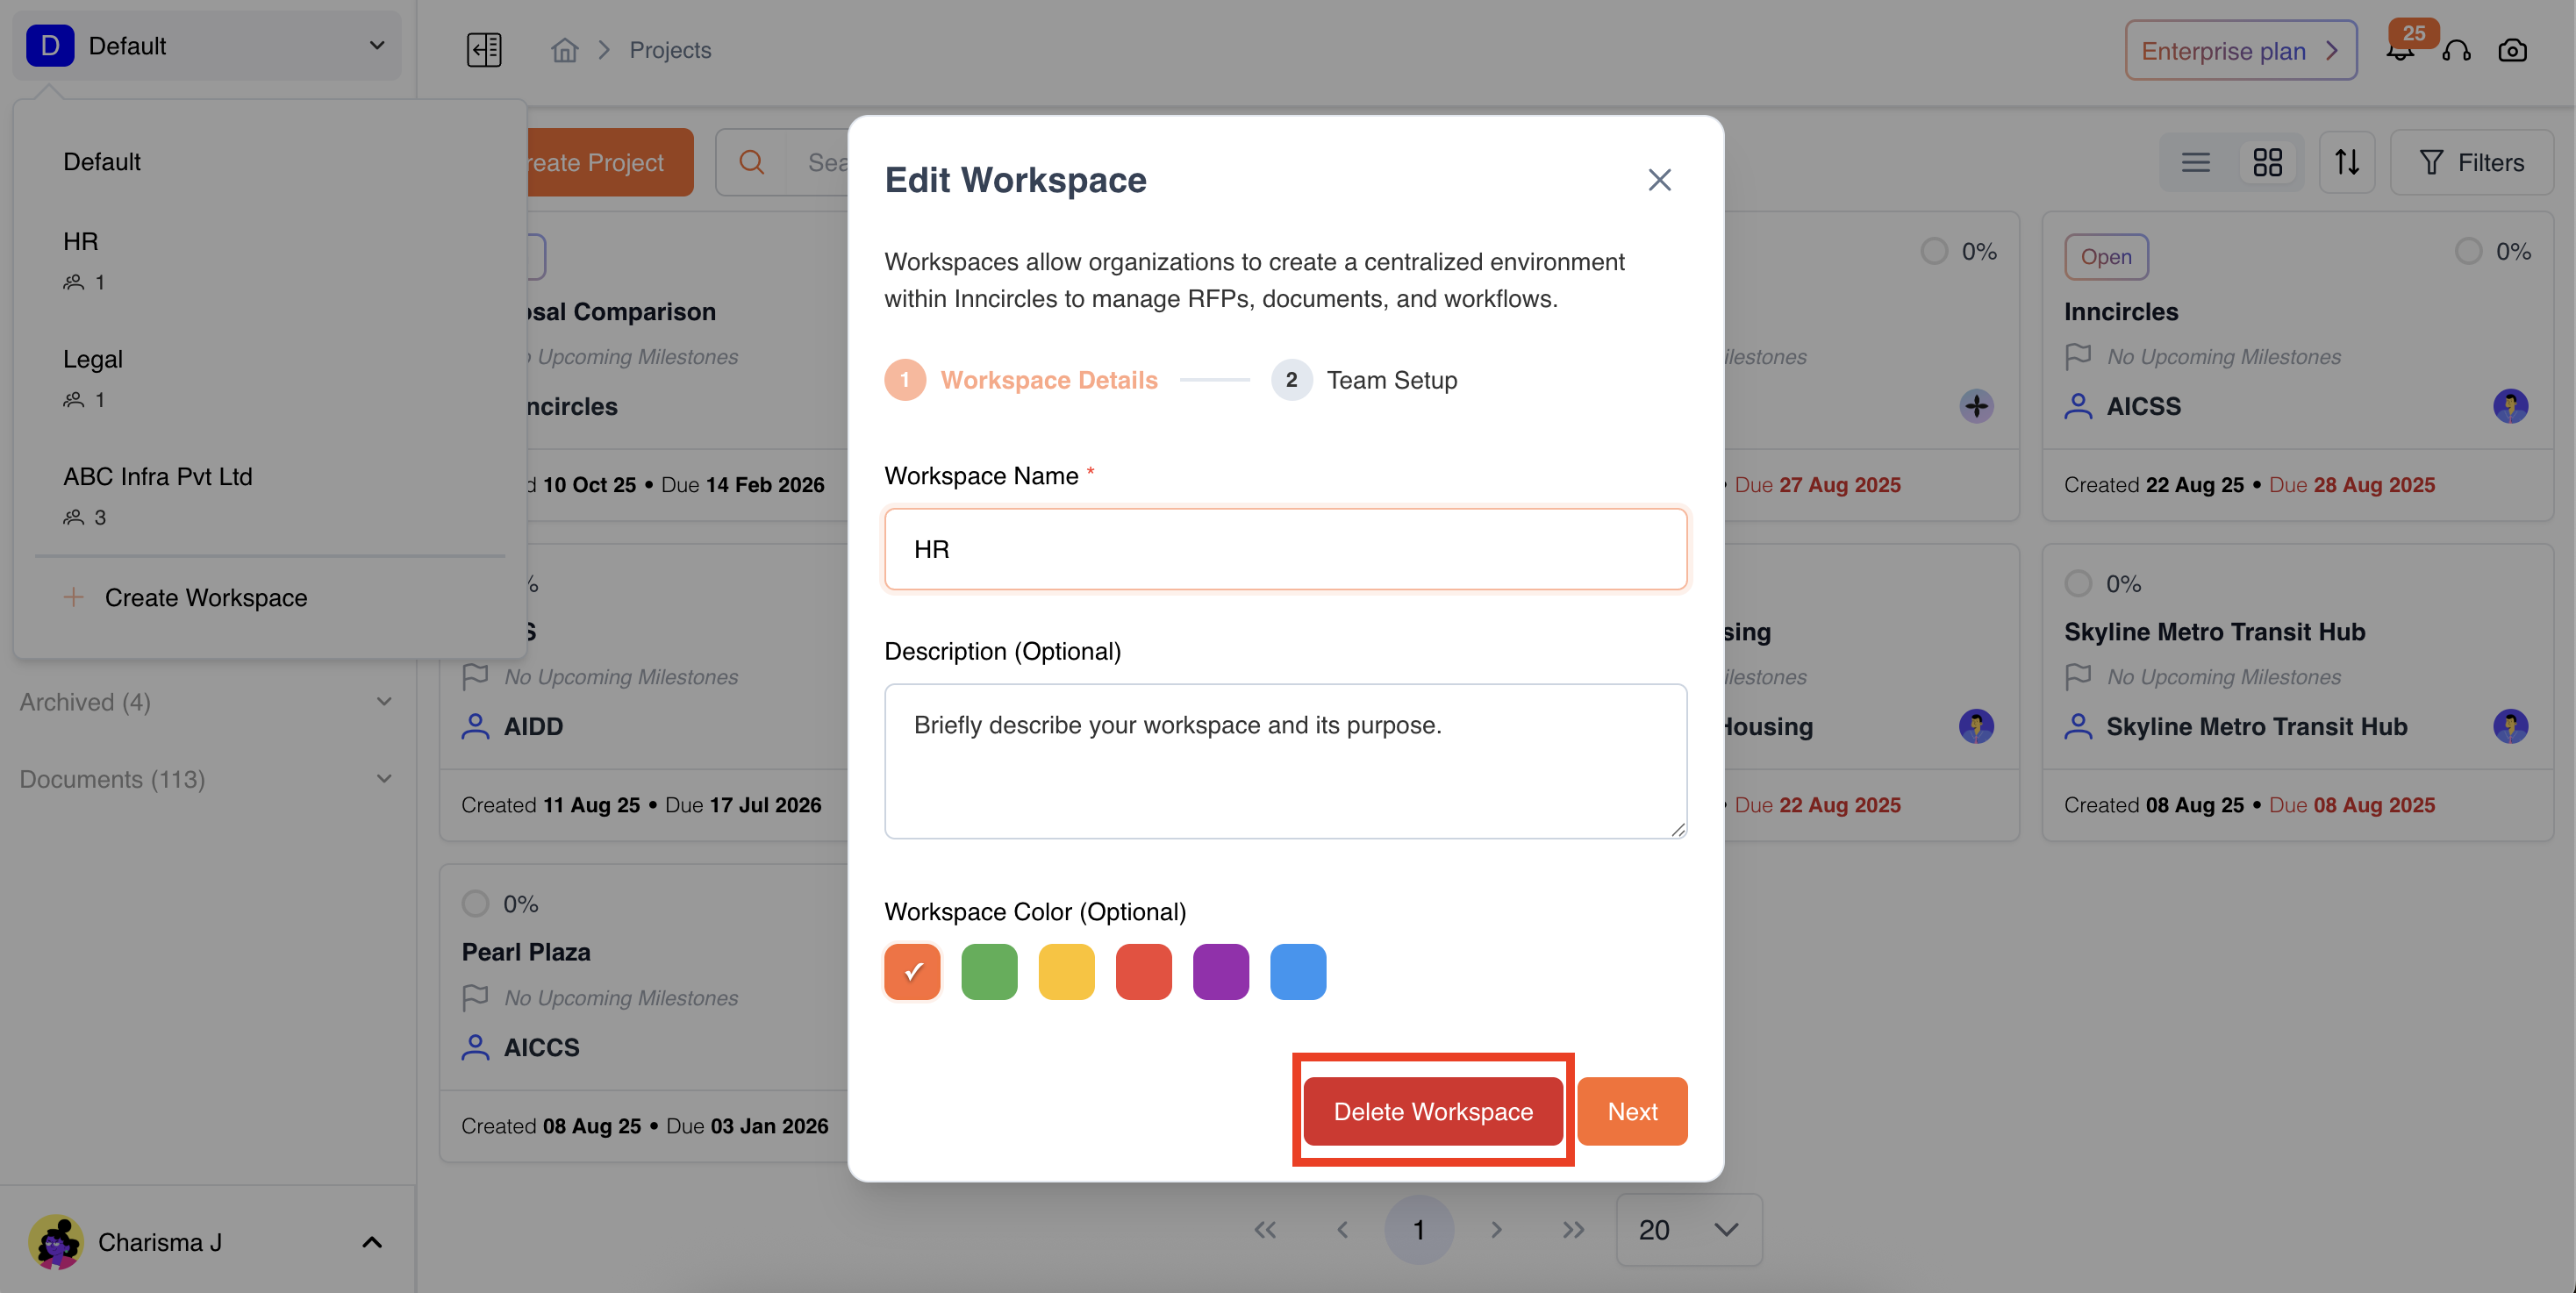Choose the green workspace color

[x=989, y=971]
